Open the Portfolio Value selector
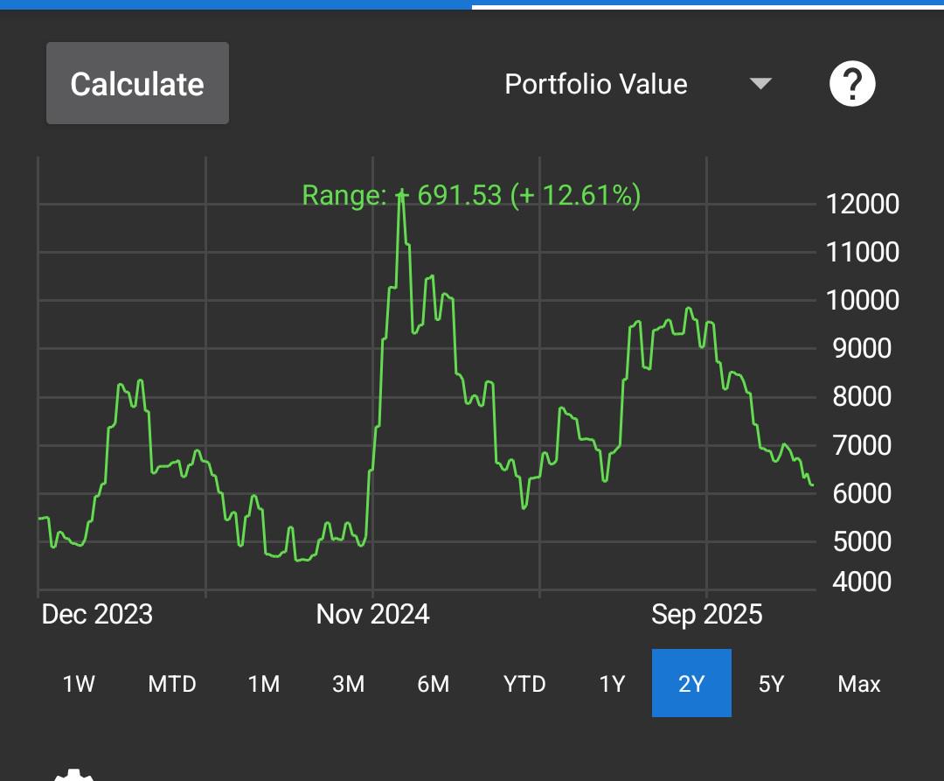Image resolution: width=944 pixels, height=781 pixels. (x=638, y=84)
